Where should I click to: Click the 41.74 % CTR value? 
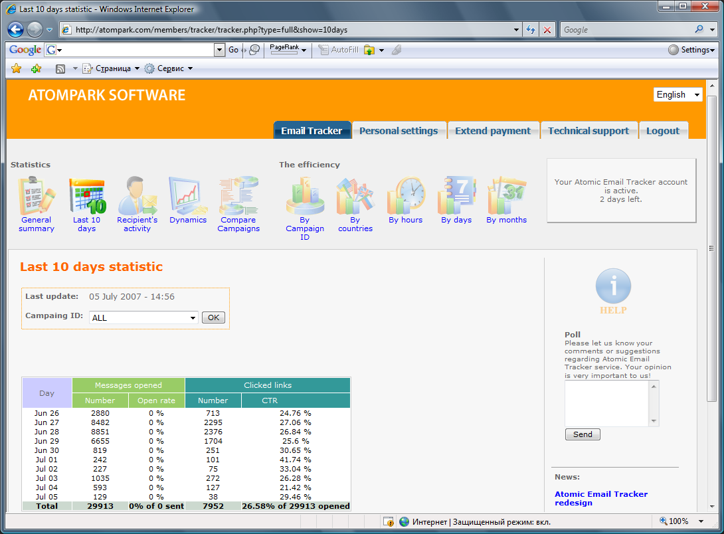[x=296, y=460]
